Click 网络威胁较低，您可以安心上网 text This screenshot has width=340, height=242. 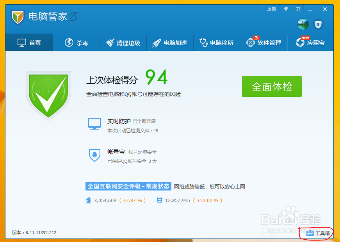coord(210,187)
